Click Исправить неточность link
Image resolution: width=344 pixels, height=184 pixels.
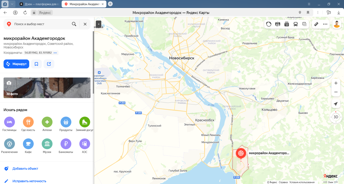(29, 181)
